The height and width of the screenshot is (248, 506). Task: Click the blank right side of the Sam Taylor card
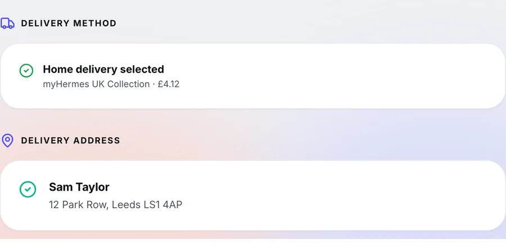click(355, 196)
